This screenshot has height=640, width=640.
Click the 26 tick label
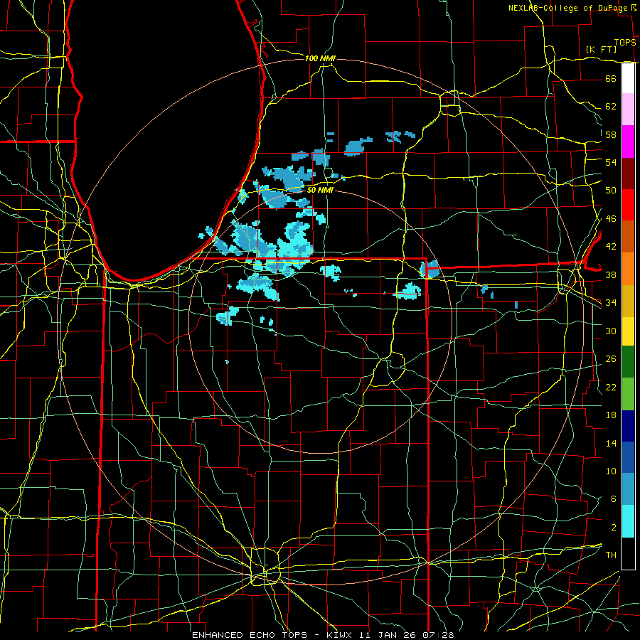pos(611,359)
